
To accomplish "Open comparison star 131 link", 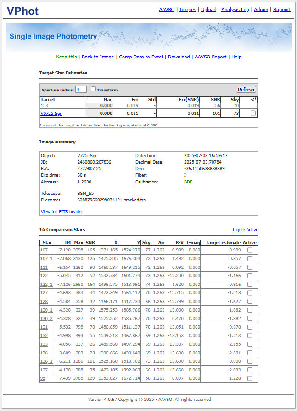I will coord(44,327).
